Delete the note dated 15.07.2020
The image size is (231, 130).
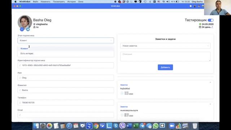210,82
